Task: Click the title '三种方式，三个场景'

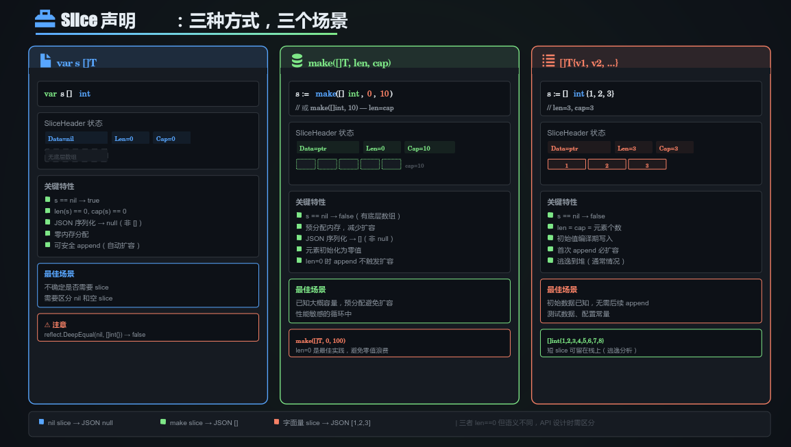Action: pos(269,21)
